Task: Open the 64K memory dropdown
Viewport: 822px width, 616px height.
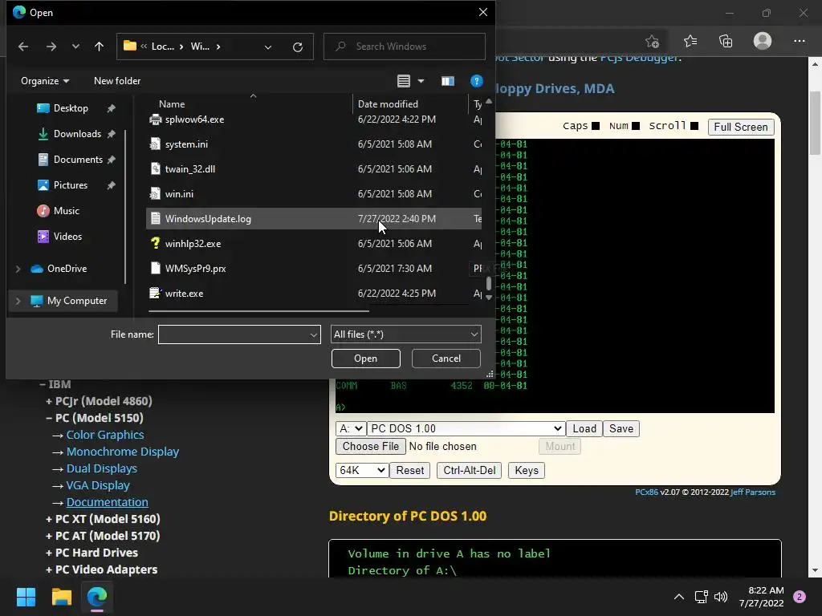Action: [362, 470]
